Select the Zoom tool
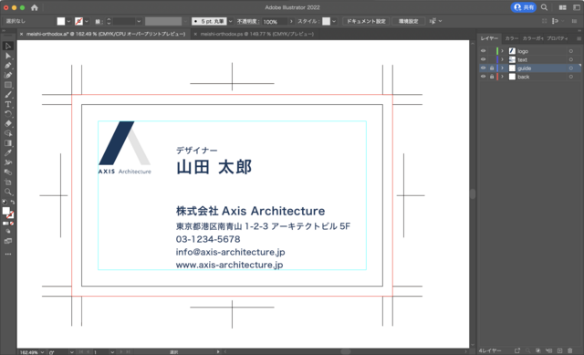 8,192
